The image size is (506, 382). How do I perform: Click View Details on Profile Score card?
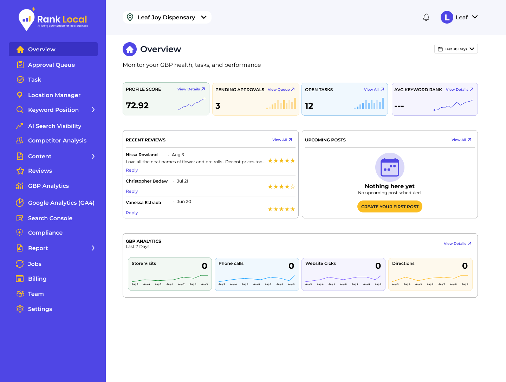191,89
